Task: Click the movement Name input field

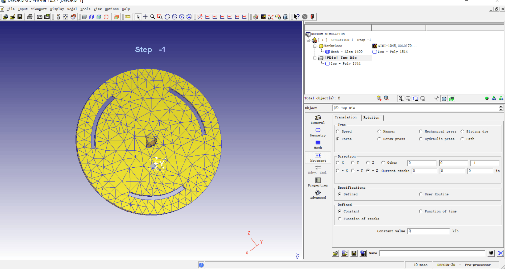Action: click(432, 253)
